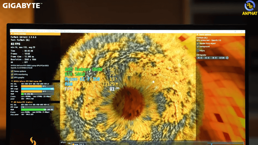
Task: Click the Time 00:02:08 row
Action: [22, 51]
